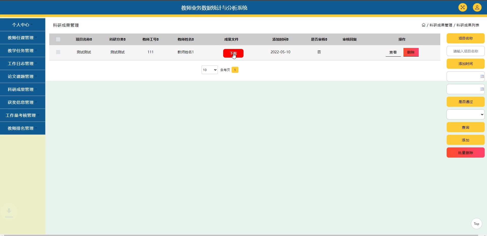
Task: Click the fullscreen toggle icon in header
Action: [463, 7]
